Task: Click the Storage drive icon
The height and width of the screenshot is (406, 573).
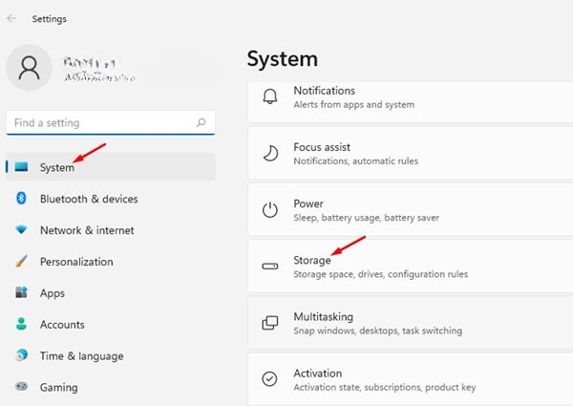Action: click(270, 267)
